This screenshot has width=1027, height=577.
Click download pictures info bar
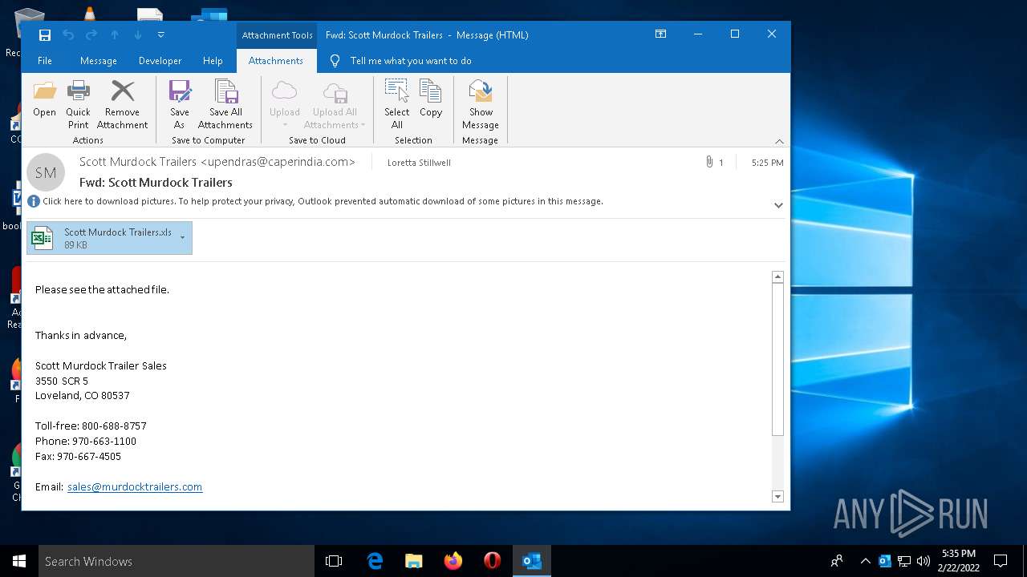[x=323, y=201]
